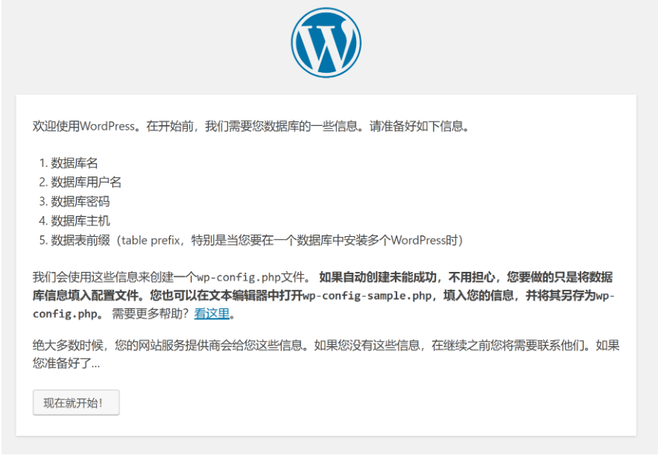Click the text 需要更多帮助?

(x=151, y=314)
